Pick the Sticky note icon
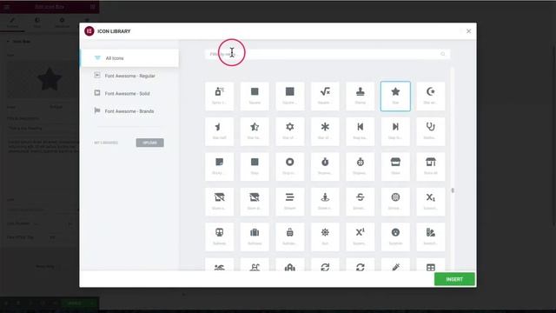Screen dimensions: 556x313 pyautogui.click(x=219, y=166)
